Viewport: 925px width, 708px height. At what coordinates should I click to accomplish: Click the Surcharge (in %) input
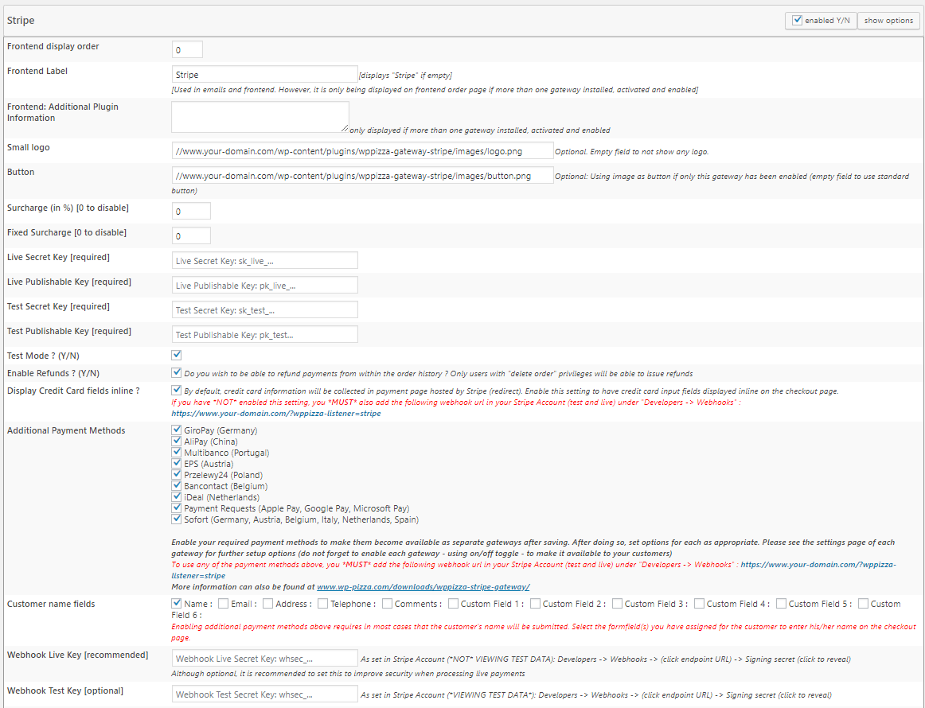[191, 211]
